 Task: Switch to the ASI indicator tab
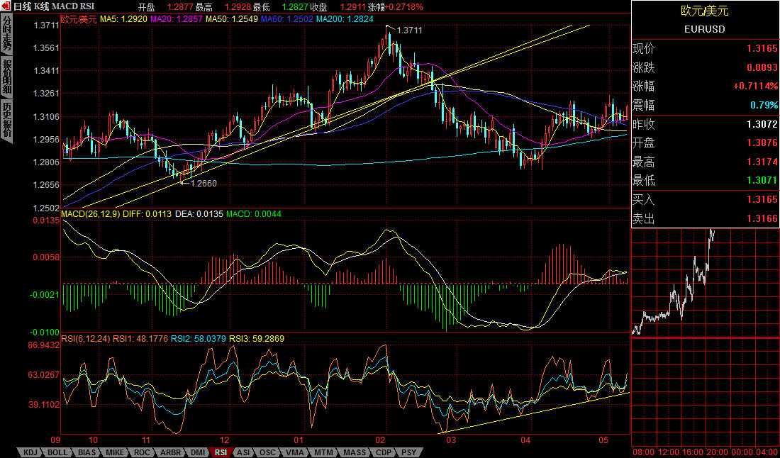pos(244,452)
